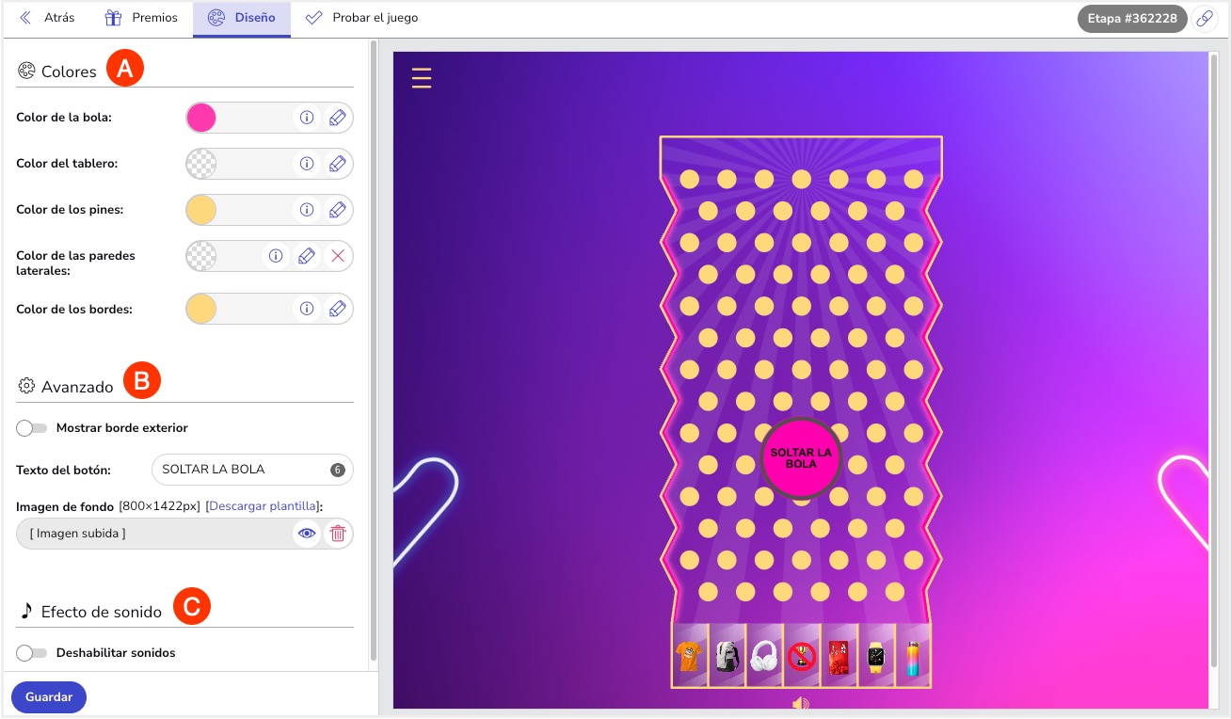The width and height of the screenshot is (1231, 719).
Task: Edit the Color de los bordes
Action: point(337,309)
